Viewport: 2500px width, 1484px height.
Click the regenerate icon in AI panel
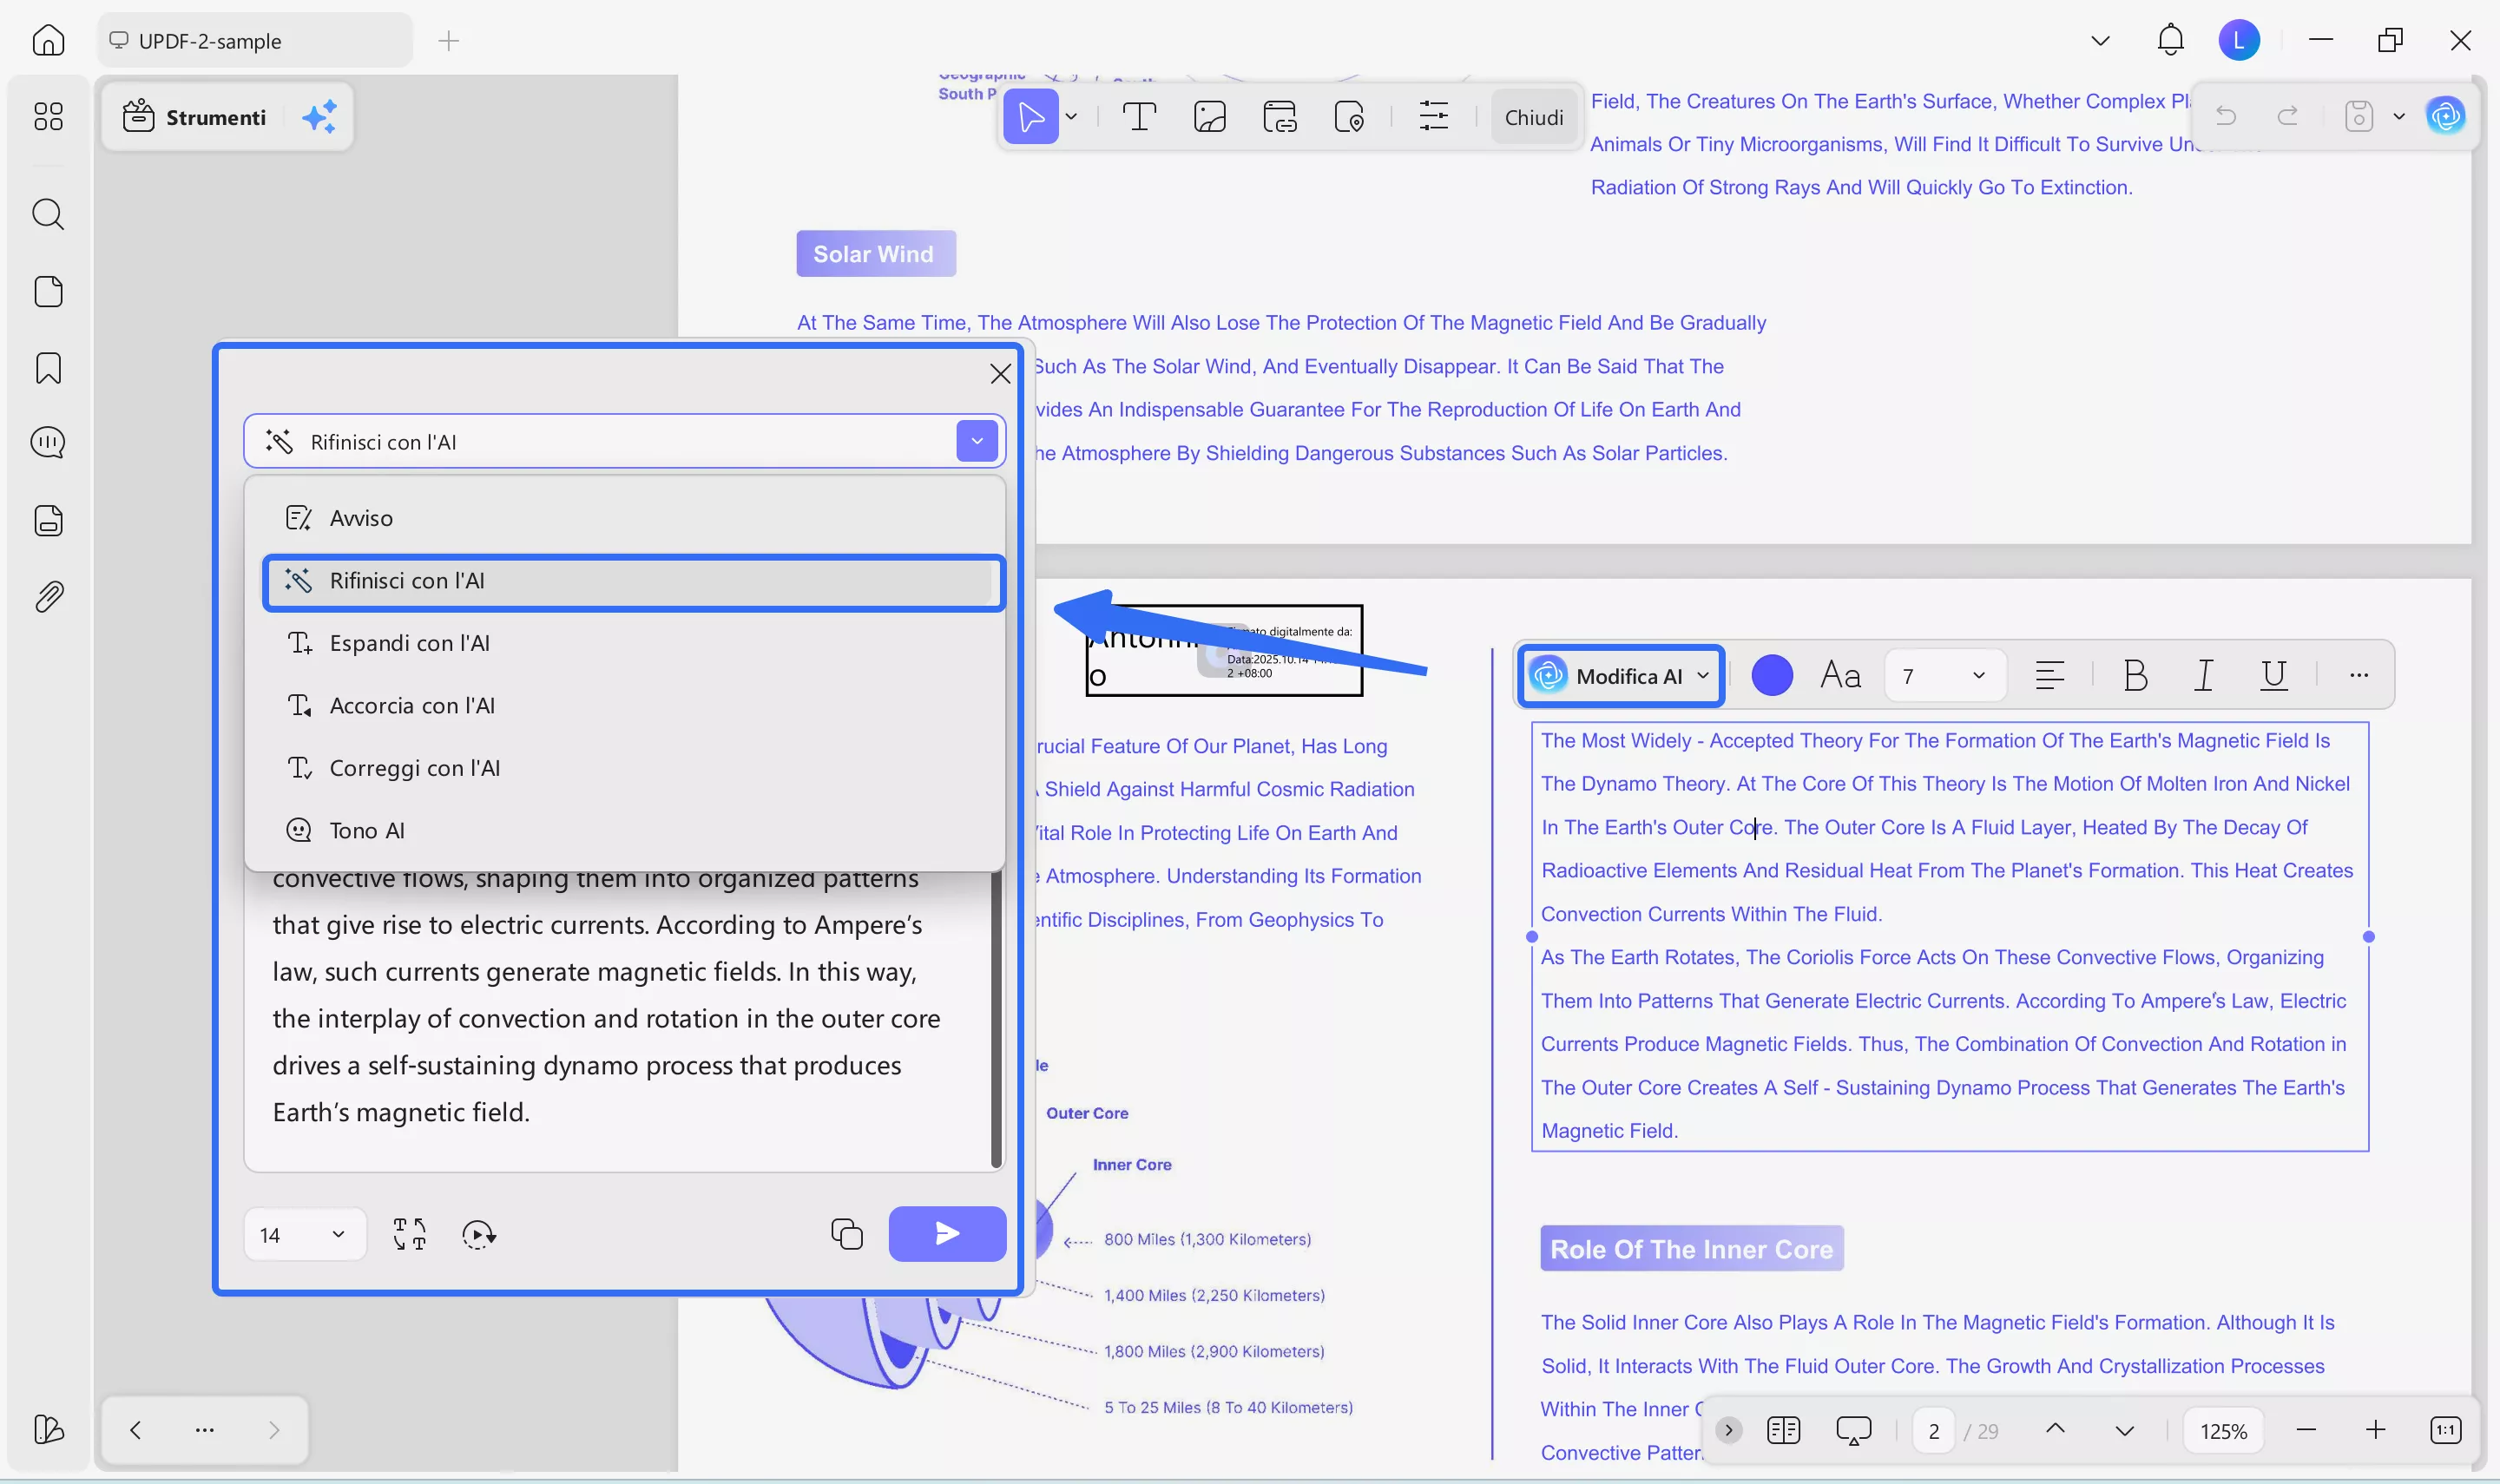[x=478, y=1234]
